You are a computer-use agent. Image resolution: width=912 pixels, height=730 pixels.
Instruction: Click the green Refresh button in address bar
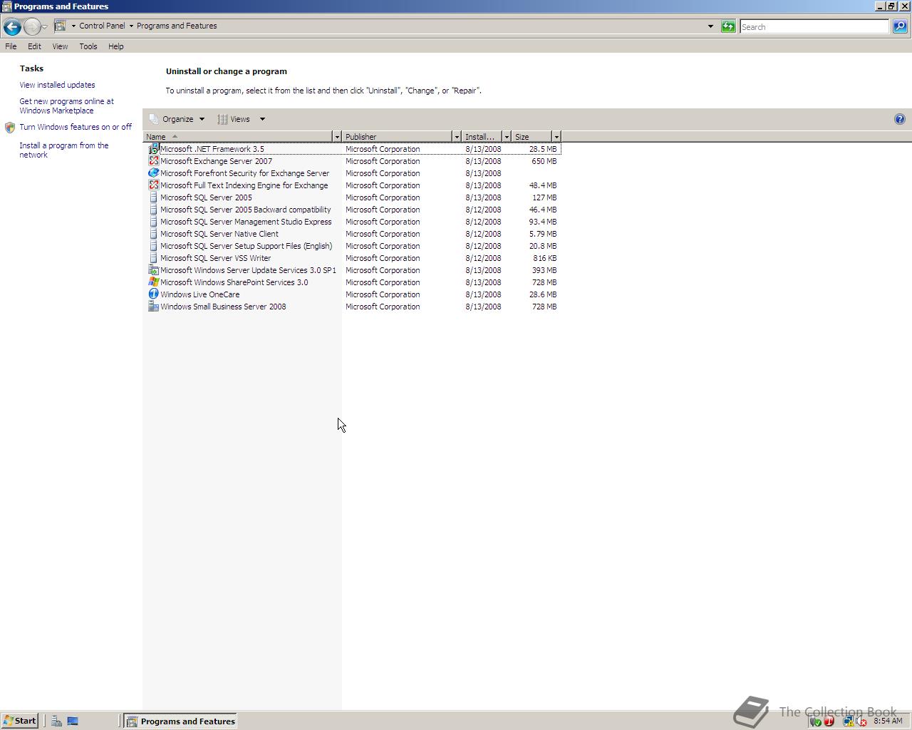(x=728, y=26)
